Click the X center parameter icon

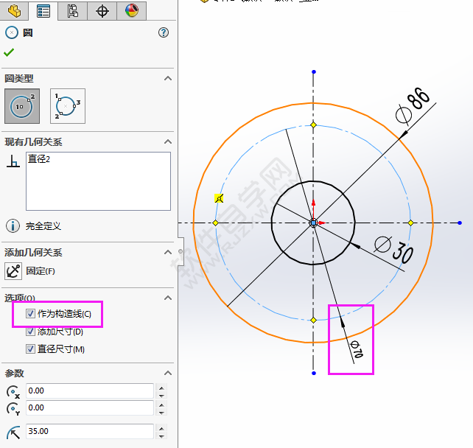(13, 392)
